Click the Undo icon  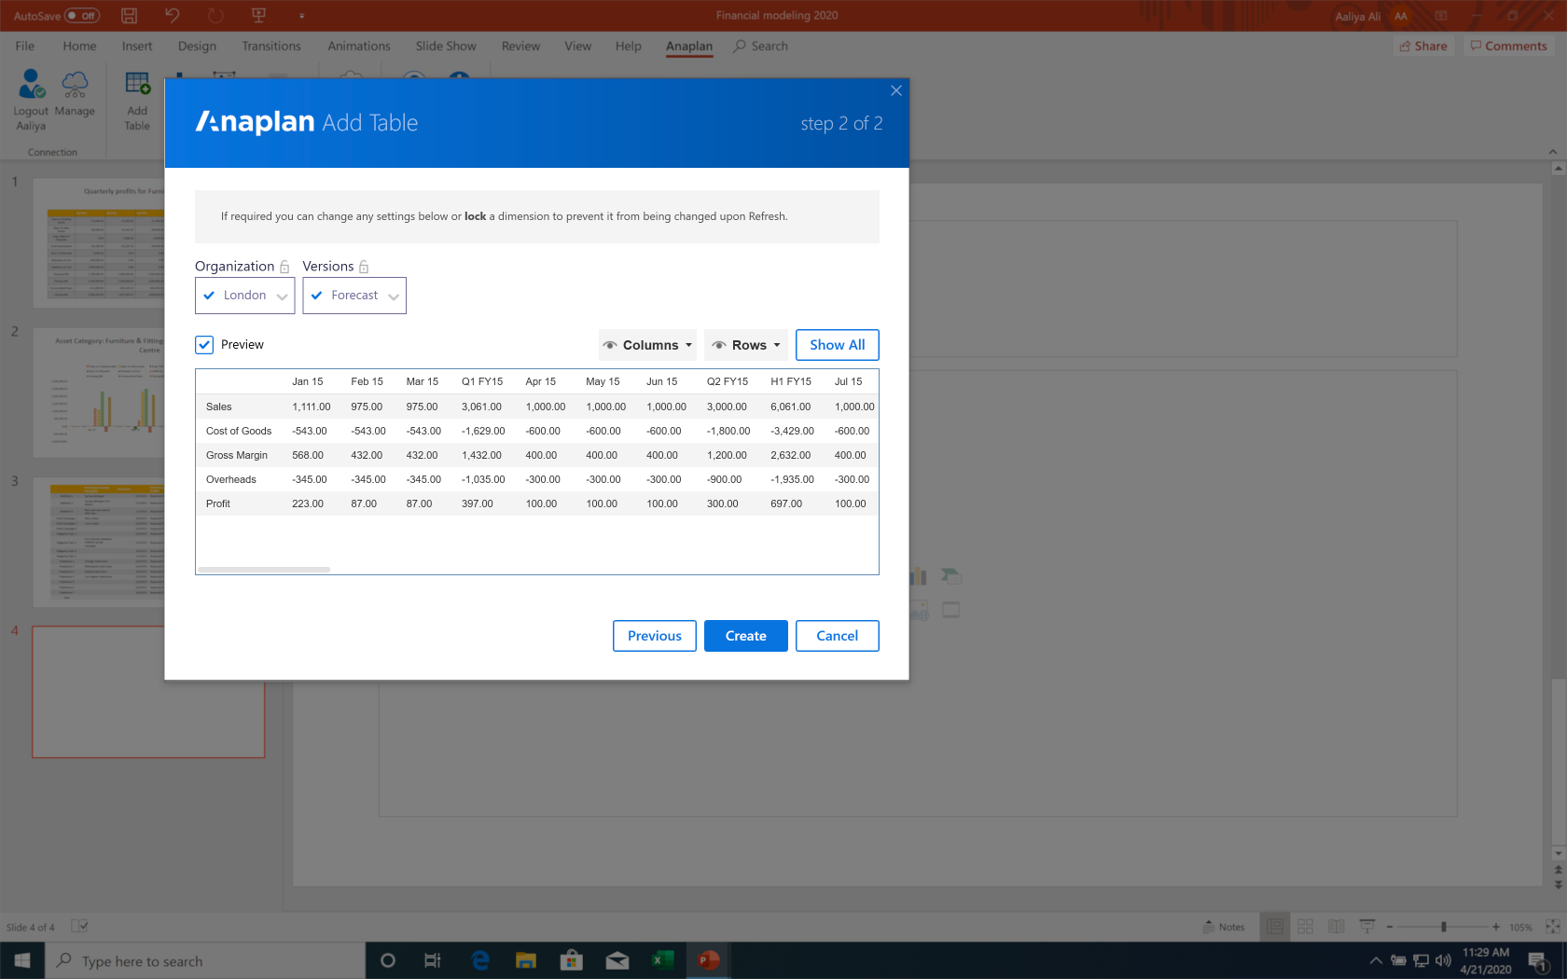[x=173, y=16]
